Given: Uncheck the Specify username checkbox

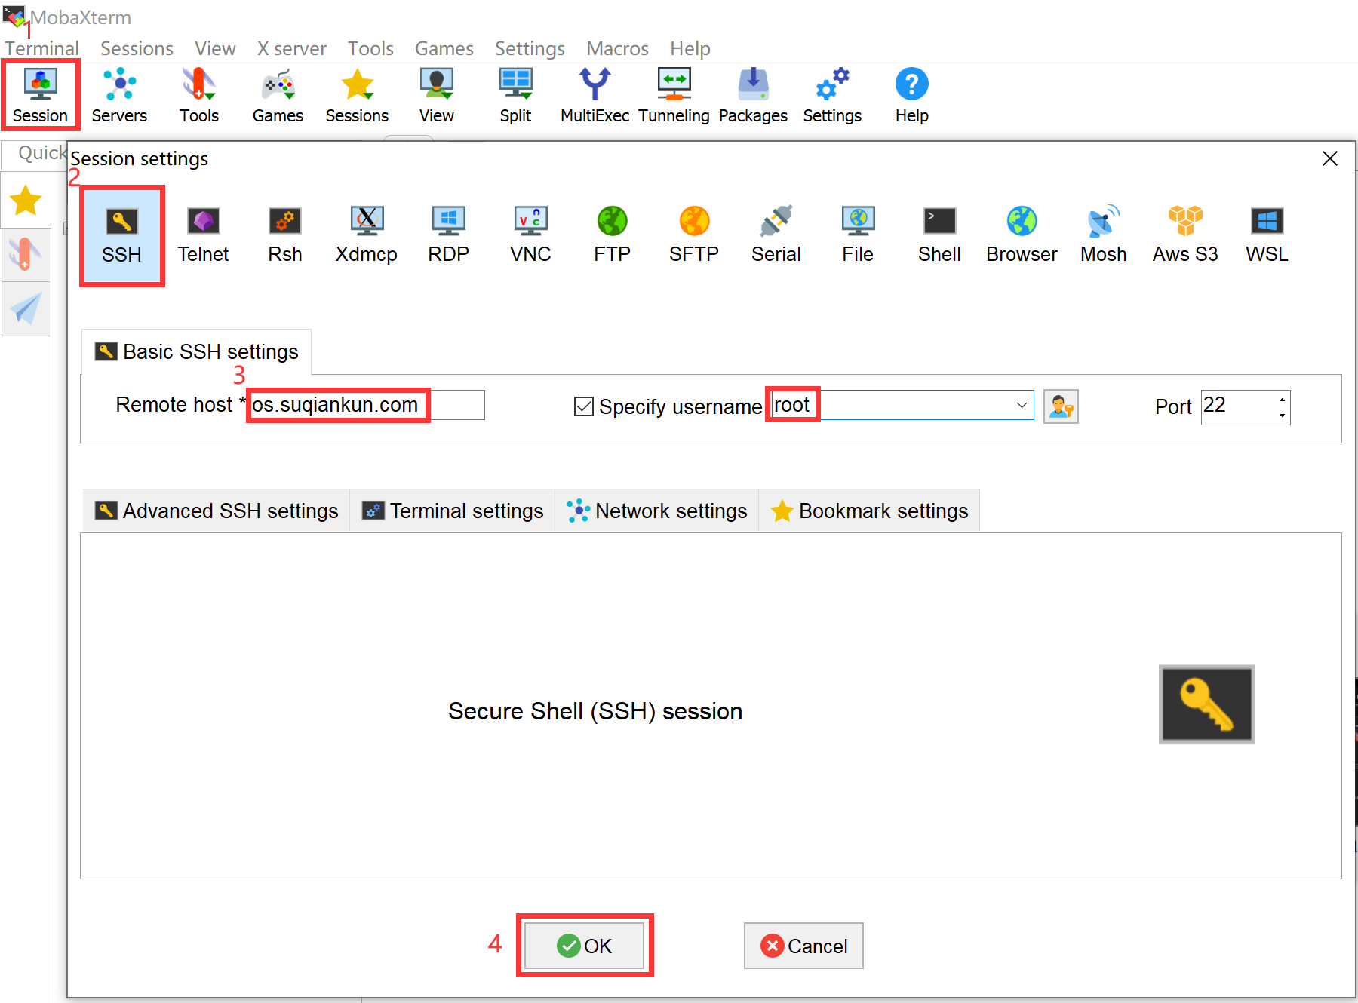Looking at the screenshot, I should 584,407.
